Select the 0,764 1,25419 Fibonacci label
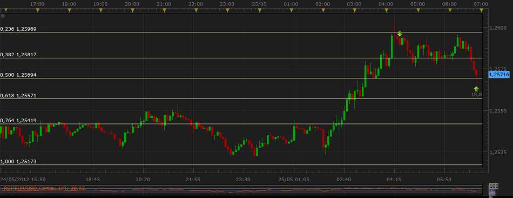 pyautogui.click(x=18, y=121)
